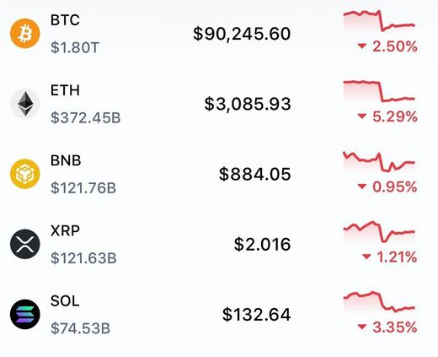Click the red down arrow beside 5.29%
Screen dimensions: 438x357
(362, 116)
